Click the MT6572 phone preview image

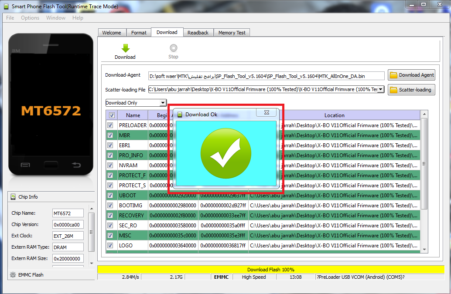tap(51, 105)
